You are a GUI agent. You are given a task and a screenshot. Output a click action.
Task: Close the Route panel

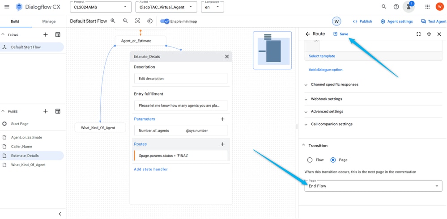[x=439, y=34]
